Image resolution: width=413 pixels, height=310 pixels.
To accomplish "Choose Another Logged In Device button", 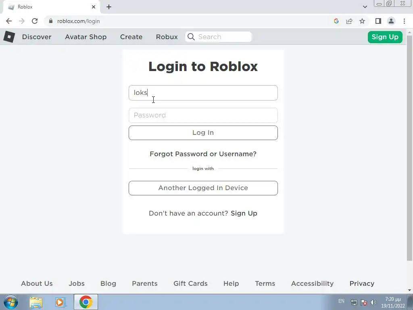I will click(x=203, y=188).
